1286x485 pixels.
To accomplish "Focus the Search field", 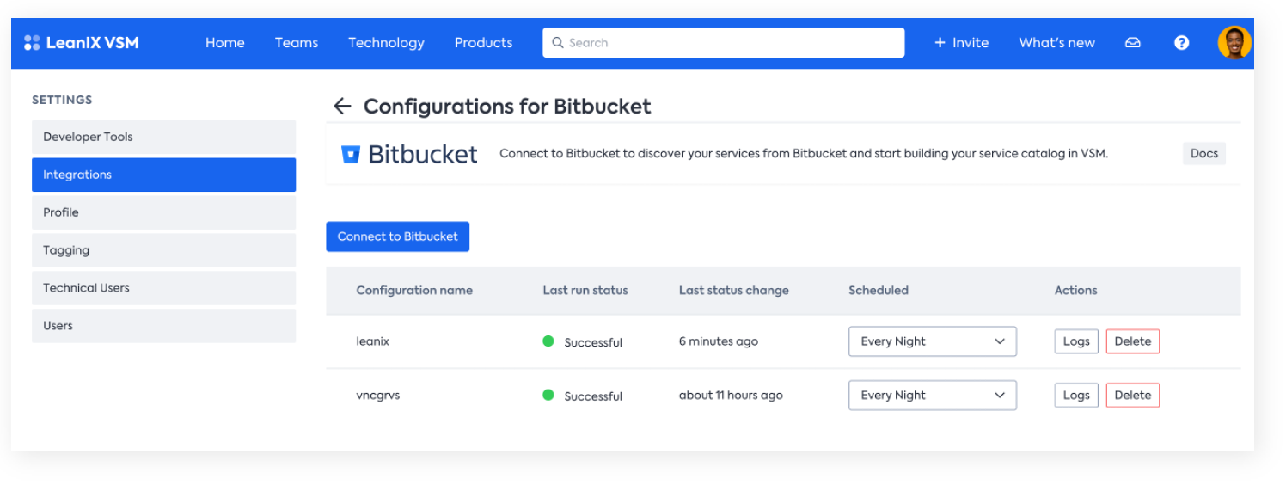I will coord(723,42).
